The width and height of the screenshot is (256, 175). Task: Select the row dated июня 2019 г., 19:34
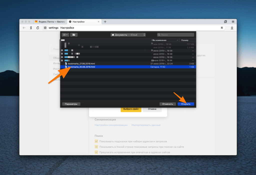coord(128,60)
